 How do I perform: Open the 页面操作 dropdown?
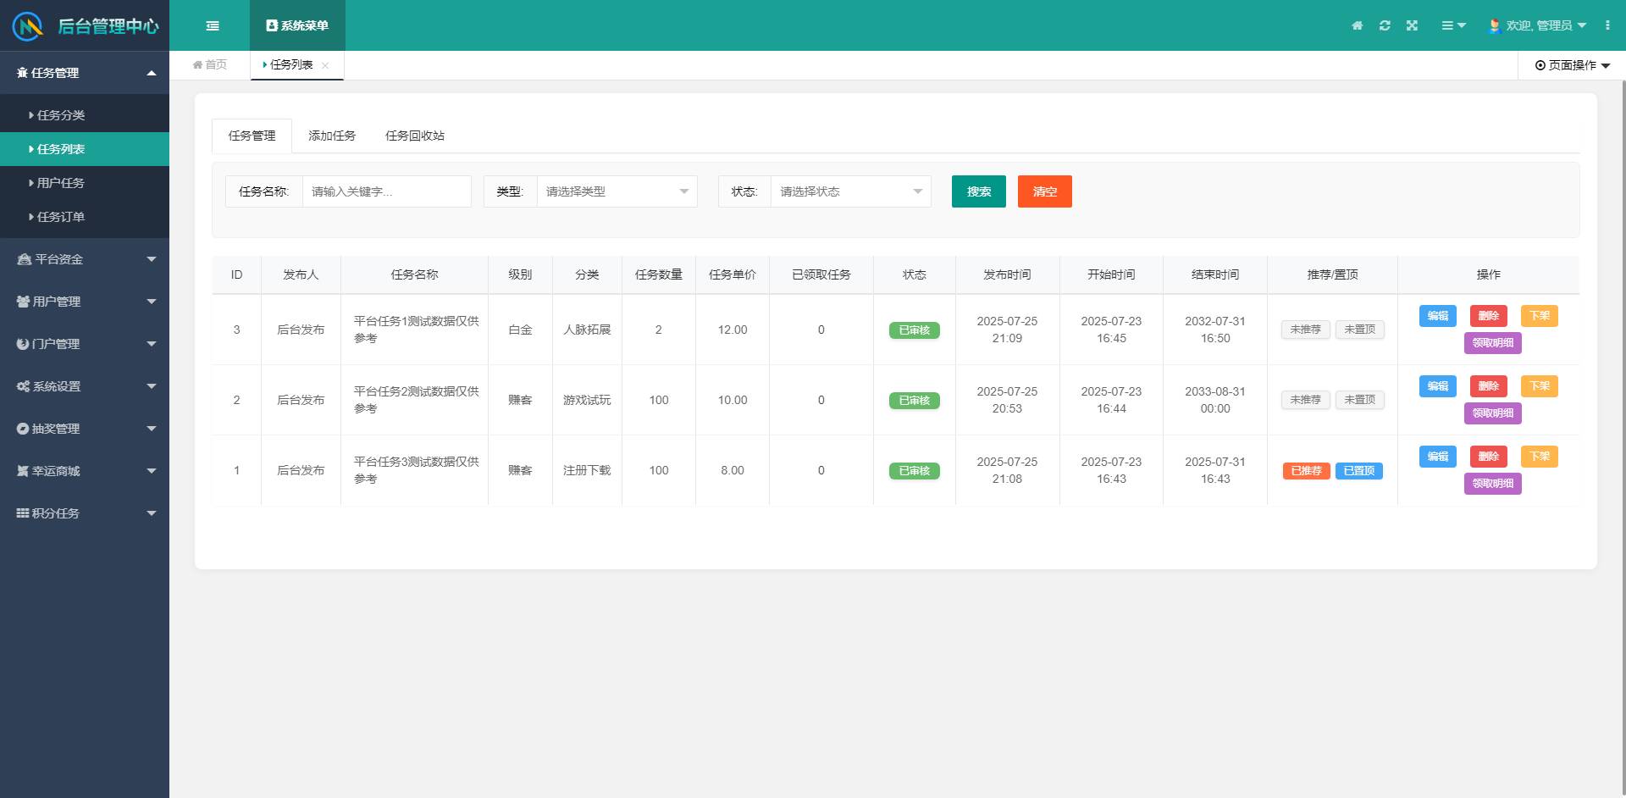1572,65
